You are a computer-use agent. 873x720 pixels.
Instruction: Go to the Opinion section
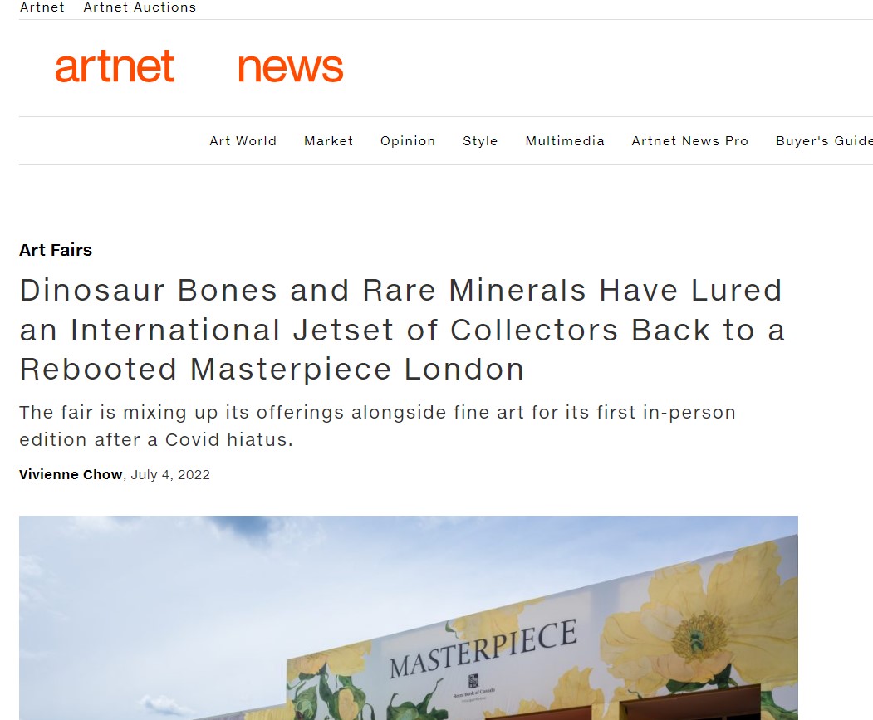408,141
